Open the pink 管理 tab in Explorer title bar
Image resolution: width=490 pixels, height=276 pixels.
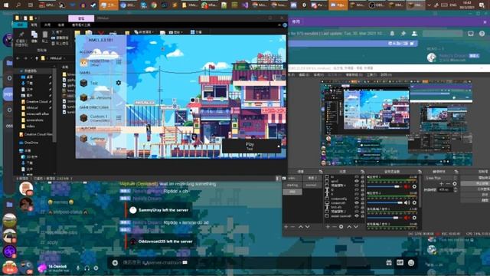click(81, 18)
